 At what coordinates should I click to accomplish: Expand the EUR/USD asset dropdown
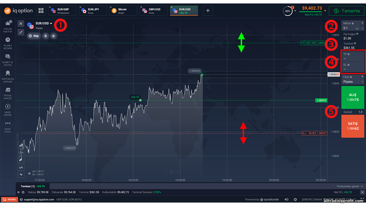point(51,23)
